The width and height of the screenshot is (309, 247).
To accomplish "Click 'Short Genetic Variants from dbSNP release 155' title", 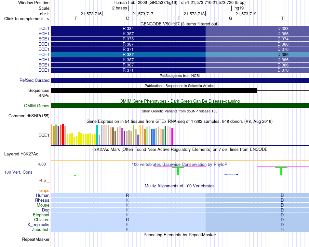I will click(x=180, y=111).
